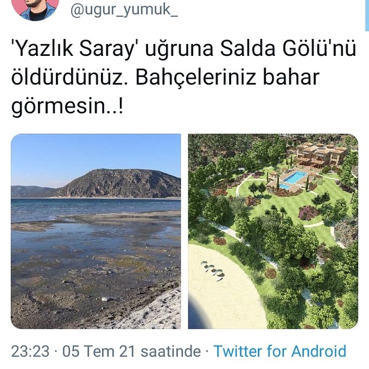The image size is (369, 369).
Task: Click the beach umbrellas on the sand
Action: [213, 271]
